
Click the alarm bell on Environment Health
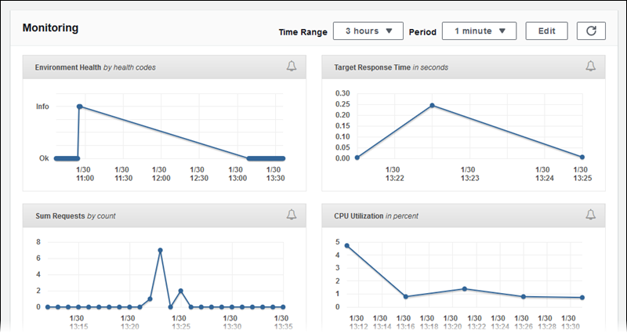click(292, 67)
